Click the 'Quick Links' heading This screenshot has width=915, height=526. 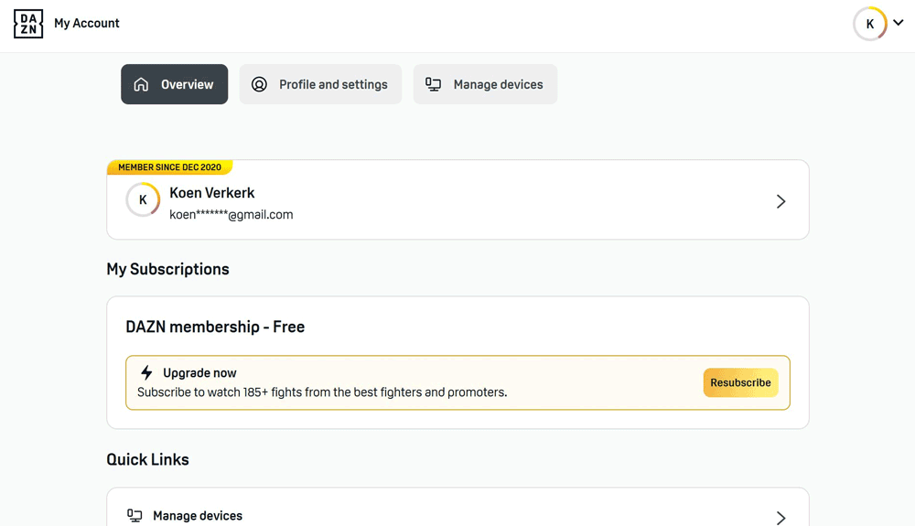[x=147, y=459]
